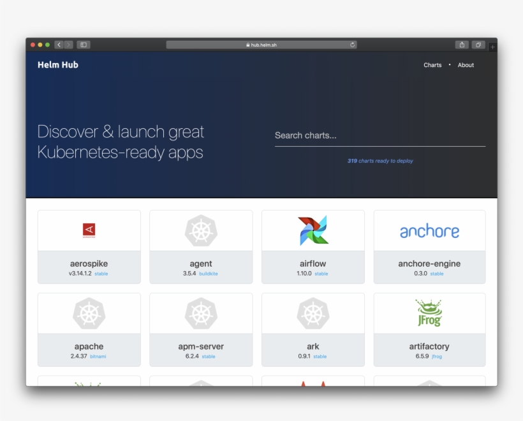Click the agent chart's Kubernetes wheel icon
The width and height of the screenshot is (523, 421).
tap(200, 230)
